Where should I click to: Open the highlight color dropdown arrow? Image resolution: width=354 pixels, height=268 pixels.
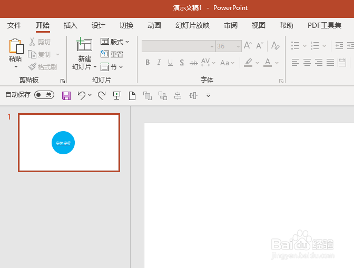pyautogui.click(x=257, y=63)
